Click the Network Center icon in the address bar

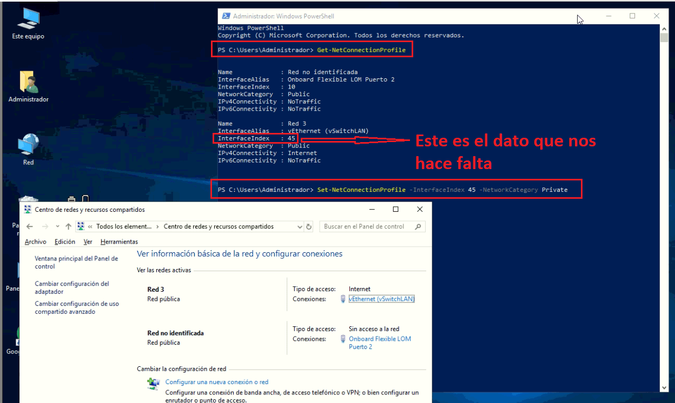coord(81,226)
